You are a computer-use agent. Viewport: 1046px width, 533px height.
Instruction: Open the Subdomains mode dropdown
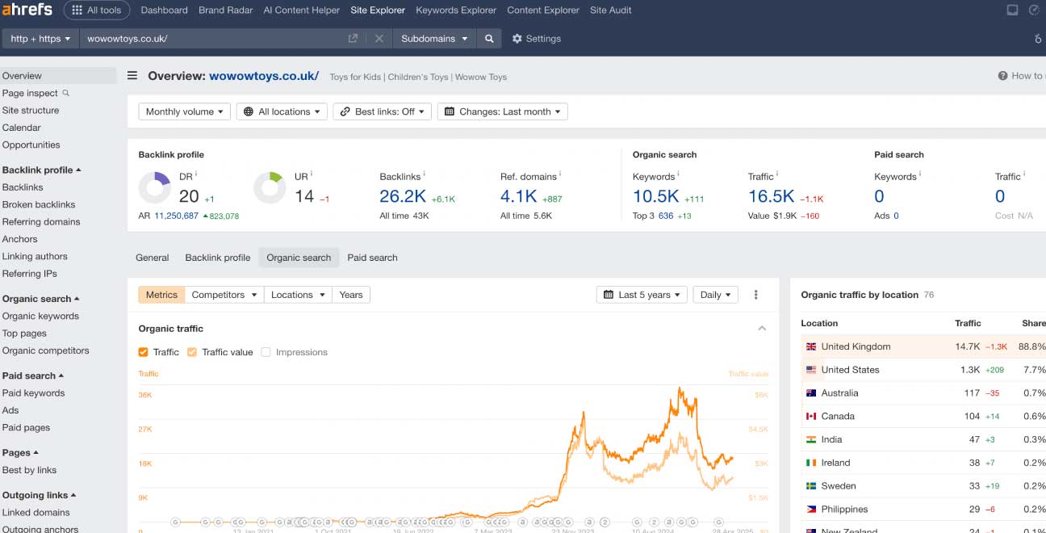coord(434,39)
